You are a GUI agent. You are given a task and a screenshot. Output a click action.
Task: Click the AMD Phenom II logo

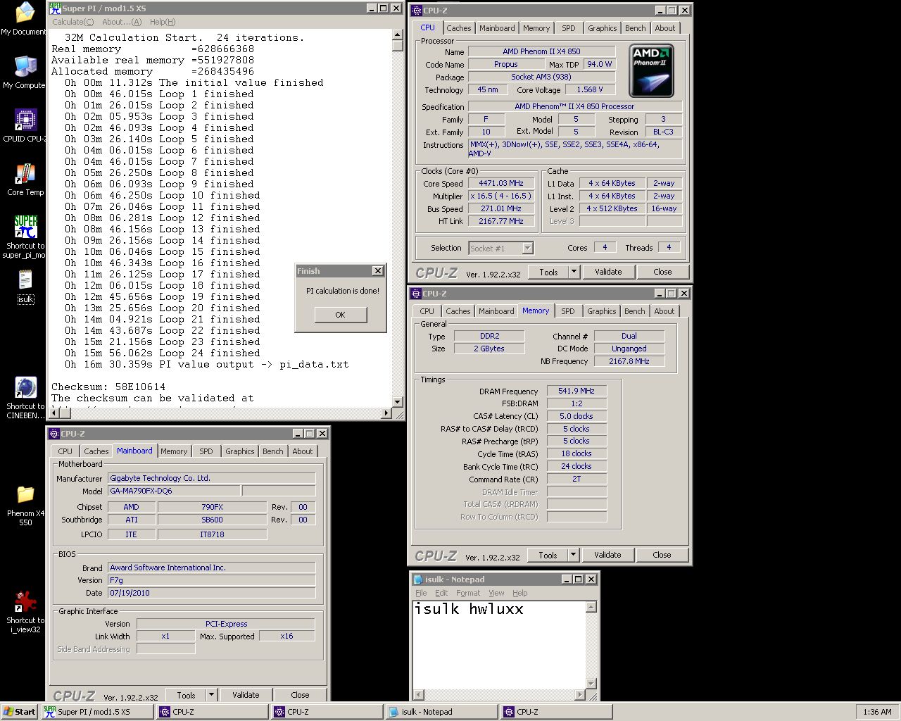click(651, 70)
